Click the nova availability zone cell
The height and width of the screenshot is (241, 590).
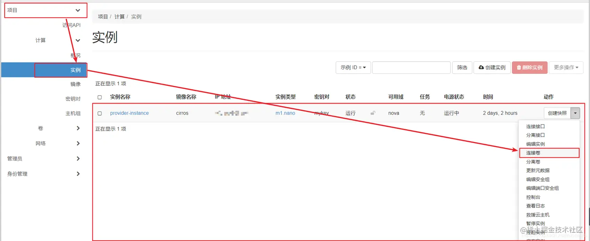point(394,113)
